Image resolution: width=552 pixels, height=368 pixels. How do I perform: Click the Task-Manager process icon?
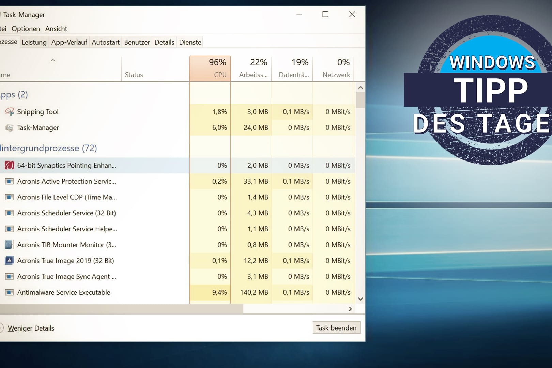(10, 127)
